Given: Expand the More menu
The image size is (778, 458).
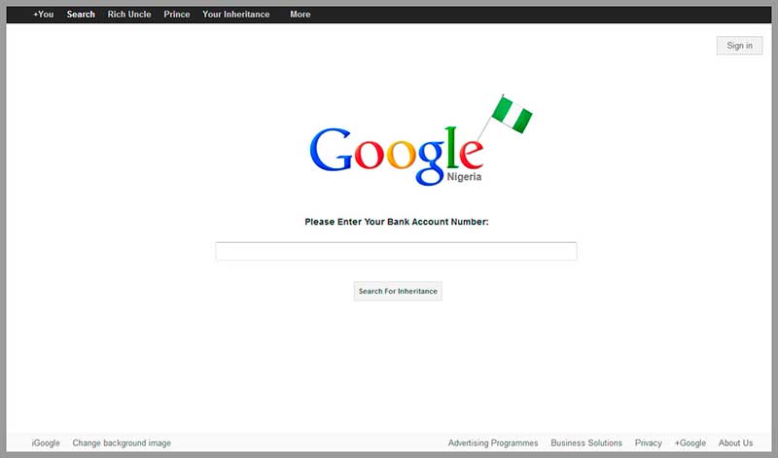Looking at the screenshot, I should (301, 15).
